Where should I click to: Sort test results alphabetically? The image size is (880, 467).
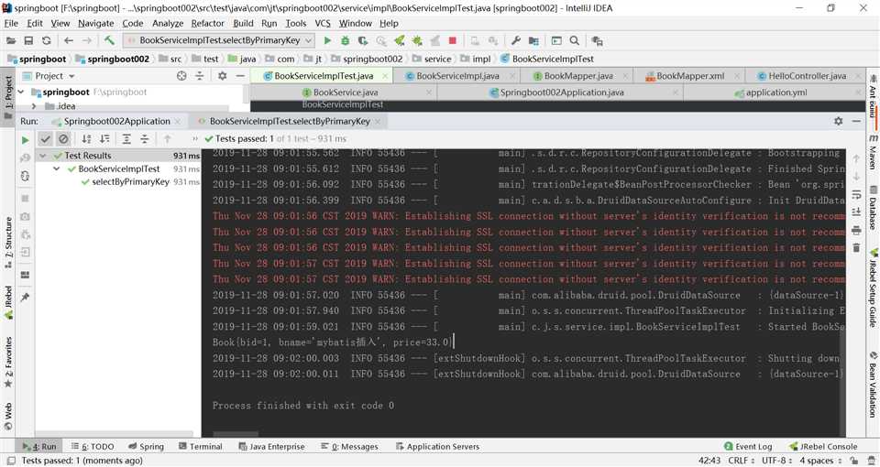[x=86, y=139]
